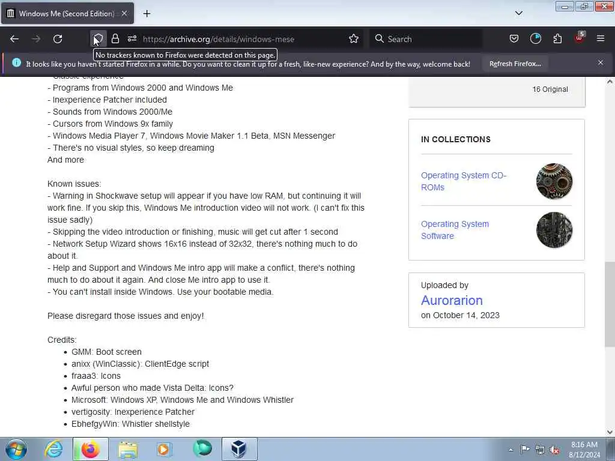The height and width of the screenshot is (461, 615).
Task: Click the Operating System Software thumbnail
Action: tap(554, 230)
